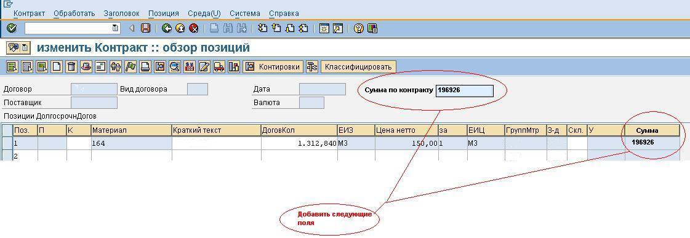Viewport: 690px width, 238px height.
Task: Click the ДоговКол column header
Action: (x=299, y=130)
